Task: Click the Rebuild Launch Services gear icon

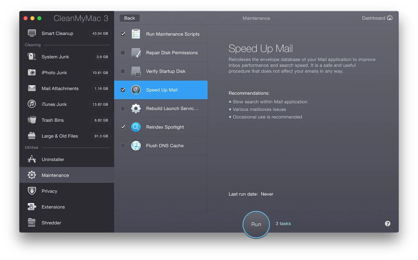Action: [136, 108]
